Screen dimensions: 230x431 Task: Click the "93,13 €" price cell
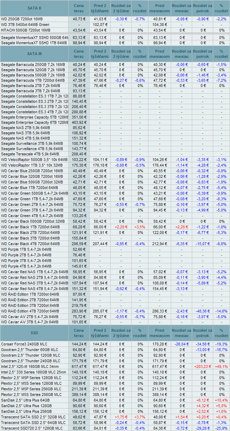tap(79, 91)
